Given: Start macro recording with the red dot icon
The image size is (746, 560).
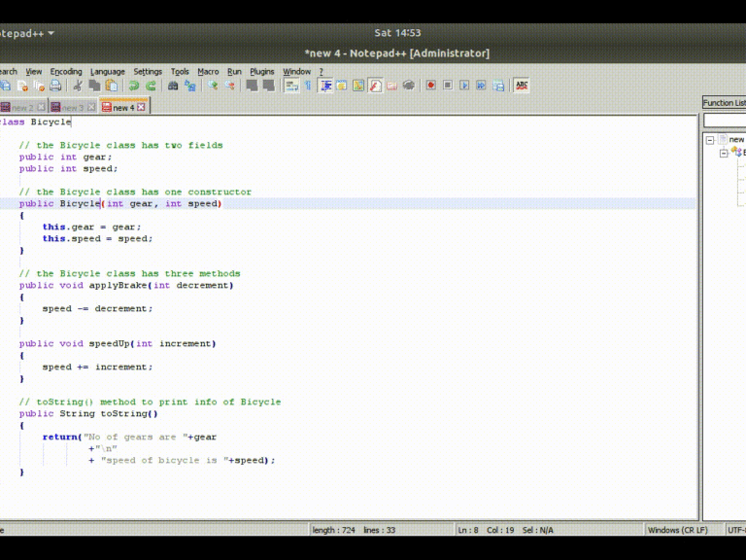Looking at the screenshot, I should click(430, 86).
